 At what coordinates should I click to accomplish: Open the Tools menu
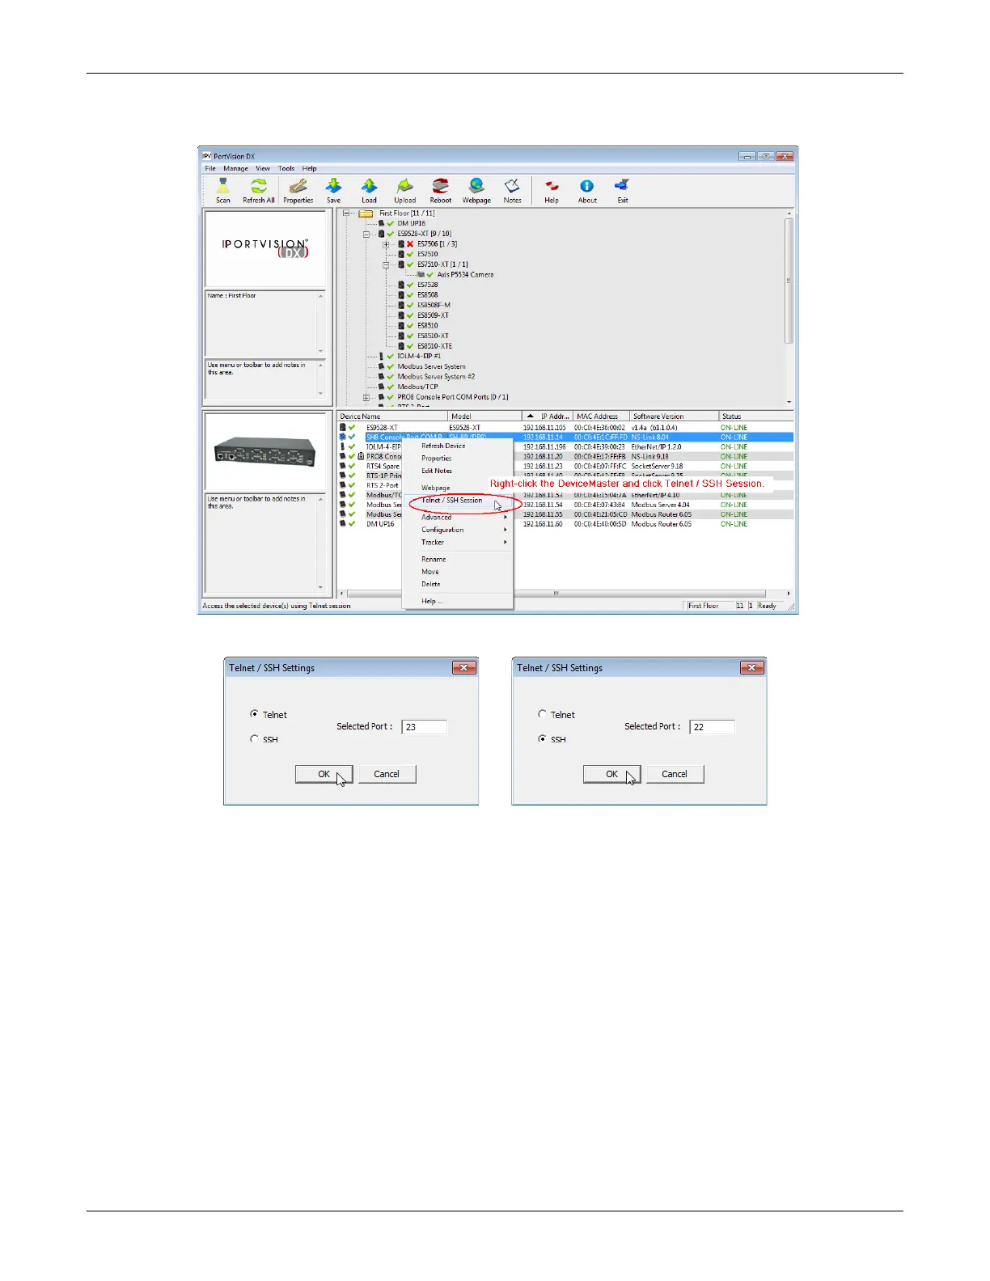[286, 168]
